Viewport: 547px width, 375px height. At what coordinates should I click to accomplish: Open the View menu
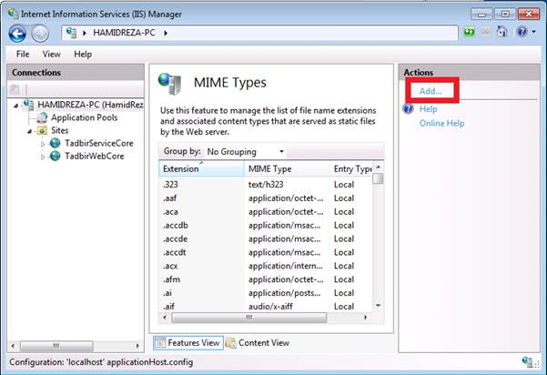tap(51, 54)
